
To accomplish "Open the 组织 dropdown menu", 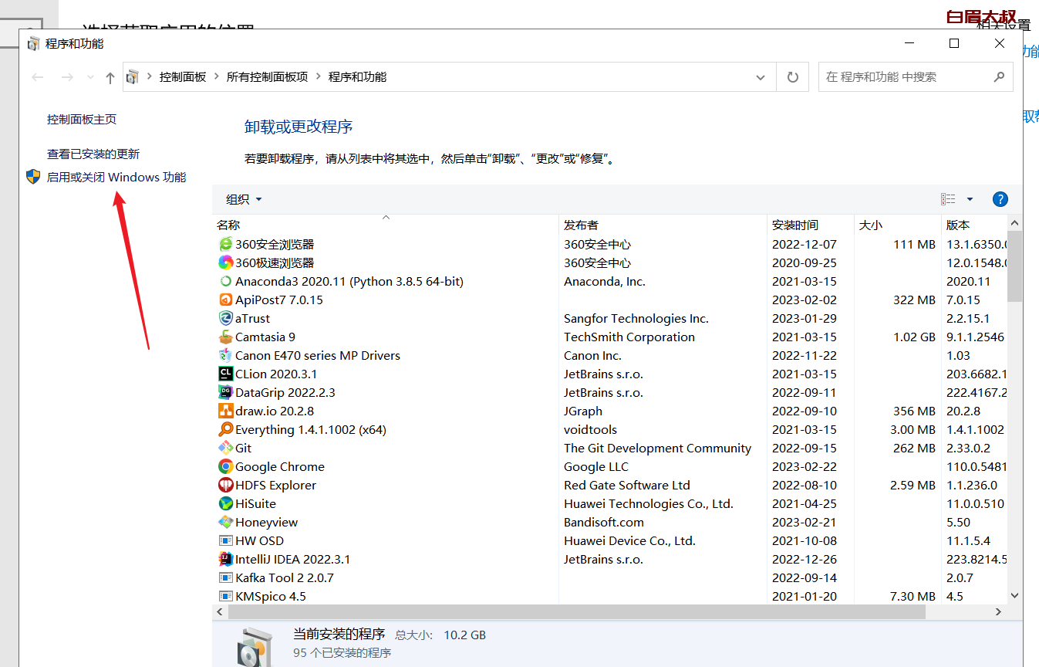I will [x=244, y=199].
